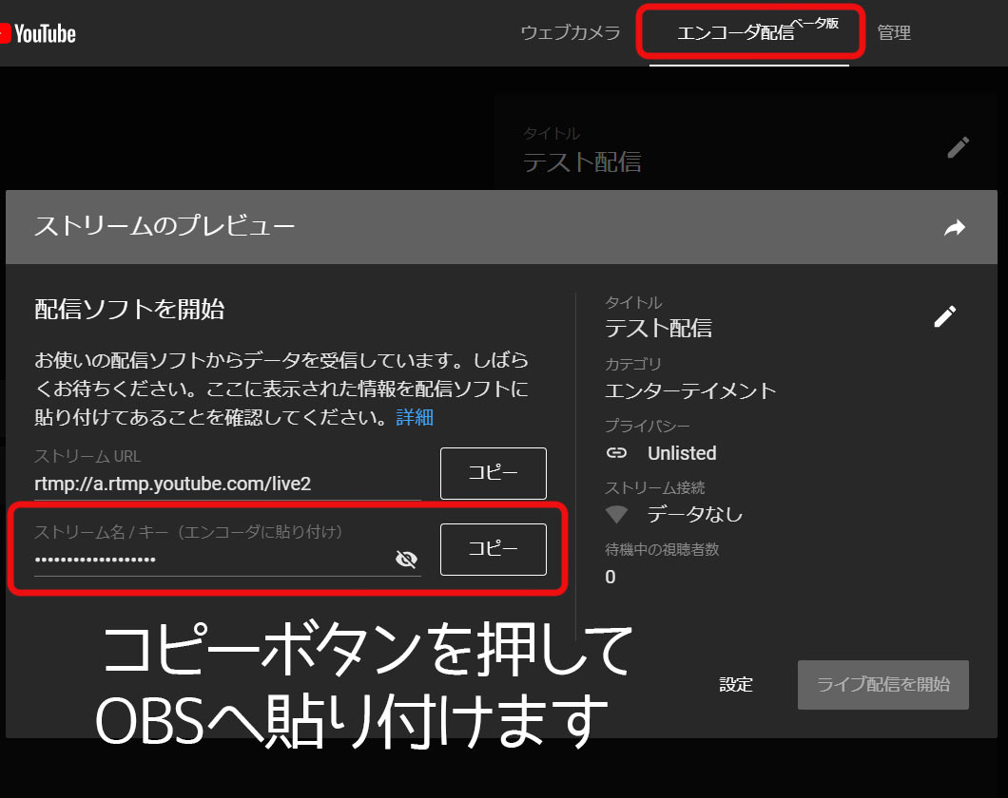
Task: Copy the ストリーム名/キー
Action: click(x=494, y=549)
